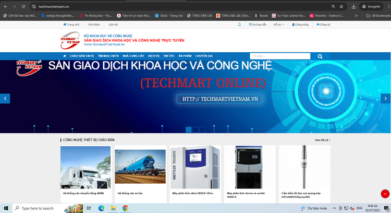
Task: Open Máy phân tích silica 2850Si title
Action: pos(193,193)
